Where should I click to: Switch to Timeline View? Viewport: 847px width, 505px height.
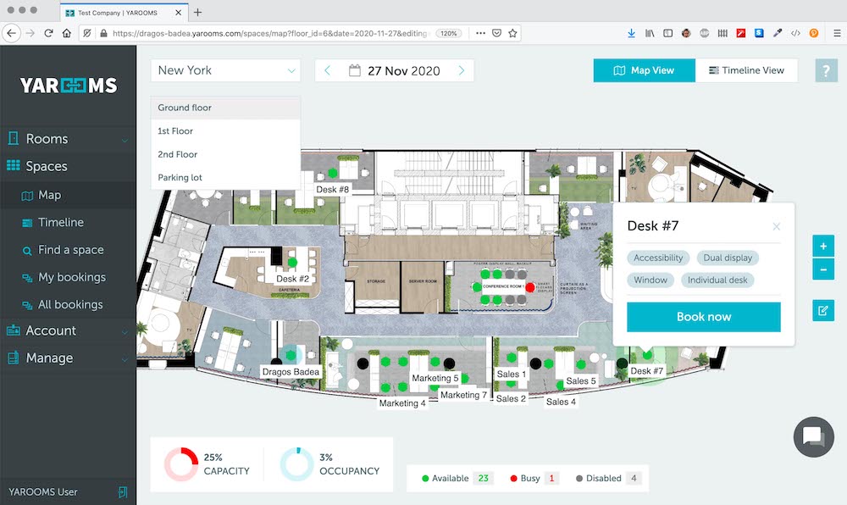[x=747, y=70]
